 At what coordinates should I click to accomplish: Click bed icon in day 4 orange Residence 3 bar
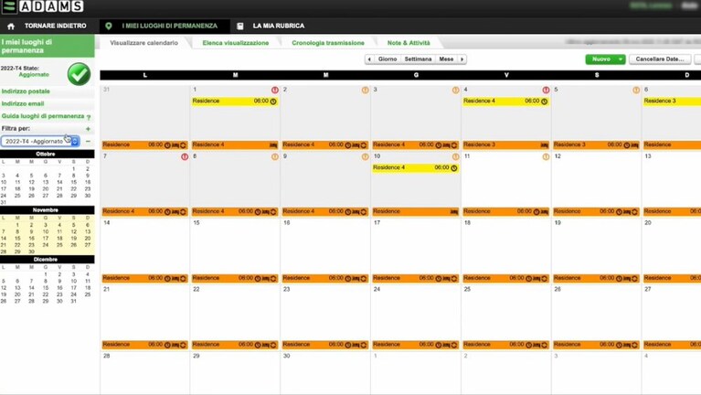(544, 145)
